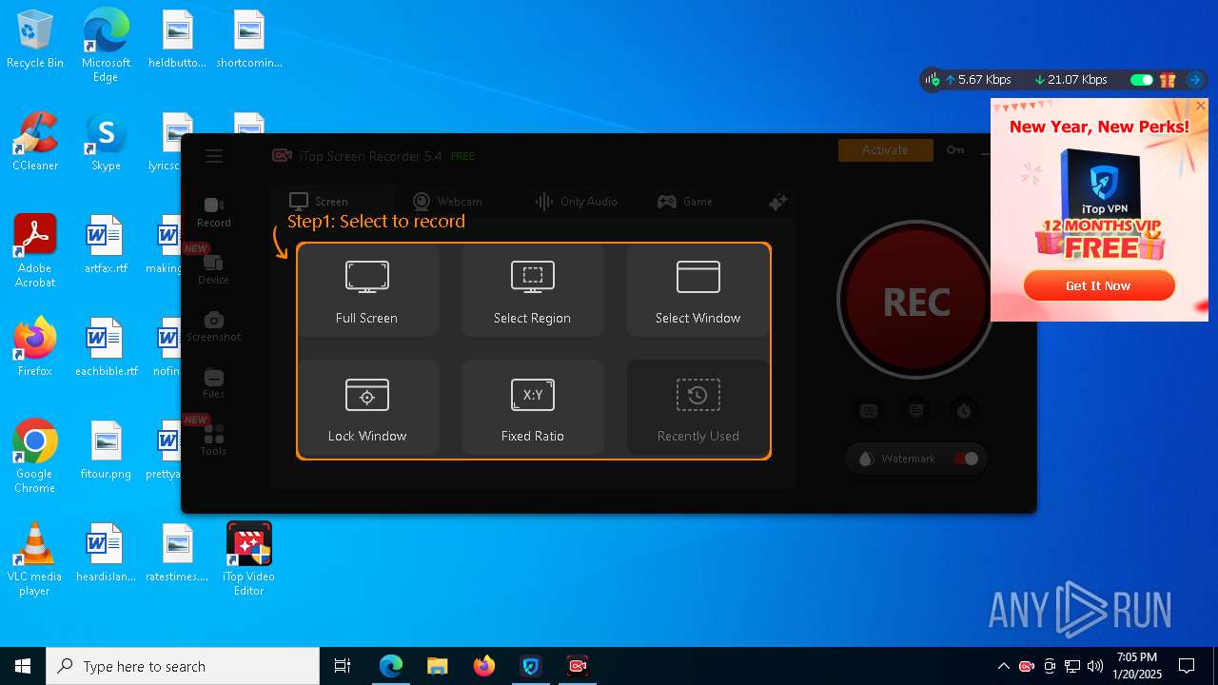Open iTop VPN shield icon on taskbar

coord(531,666)
